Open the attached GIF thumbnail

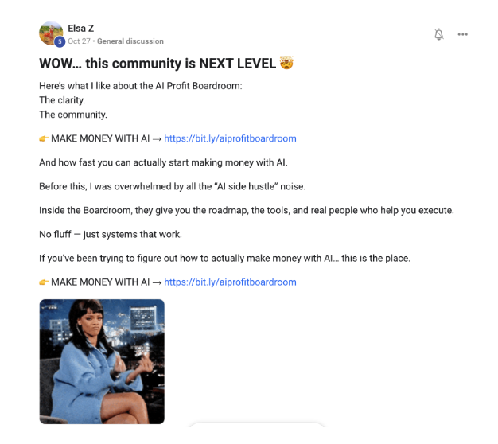point(102,361)
